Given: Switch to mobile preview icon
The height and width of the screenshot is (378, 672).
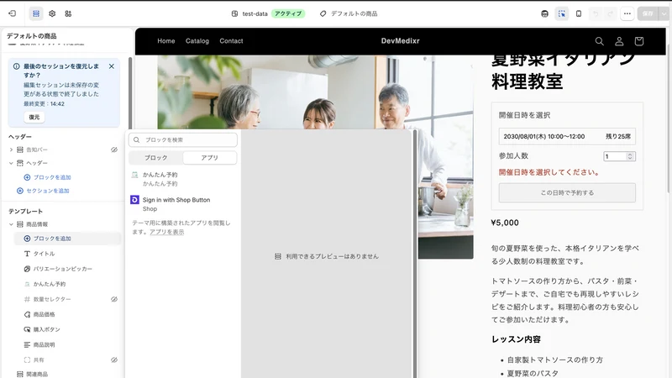Looking at the screenshot, I should click(579, 13).
